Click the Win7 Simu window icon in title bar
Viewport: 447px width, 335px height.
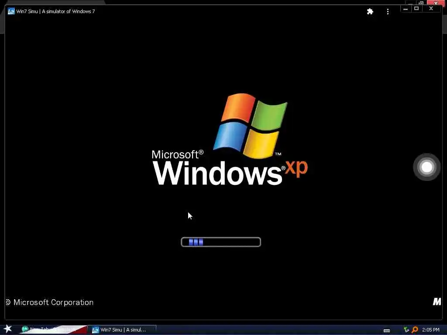pos(11,11)
